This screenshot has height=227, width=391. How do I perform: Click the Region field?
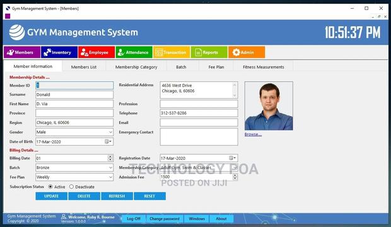point(74,123)
